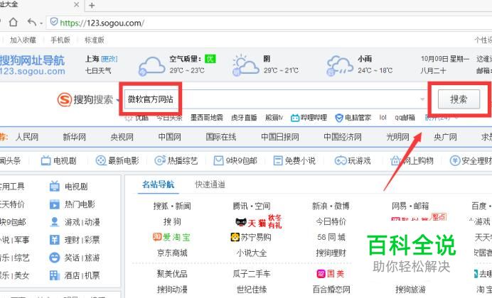Open 光明网 link

(x=397, y=137)
